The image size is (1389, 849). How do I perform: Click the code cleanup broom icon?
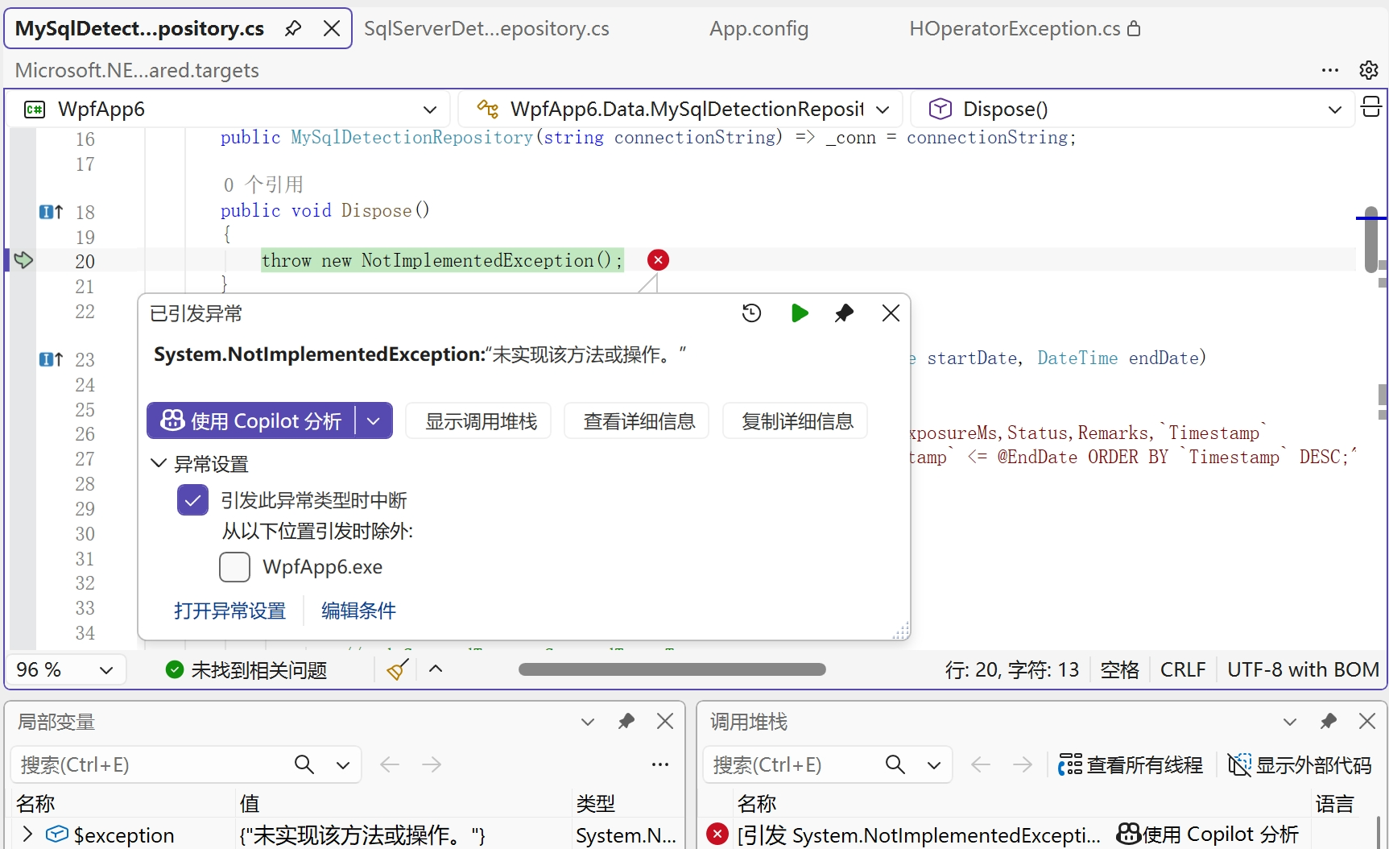(x=397, y=669)
